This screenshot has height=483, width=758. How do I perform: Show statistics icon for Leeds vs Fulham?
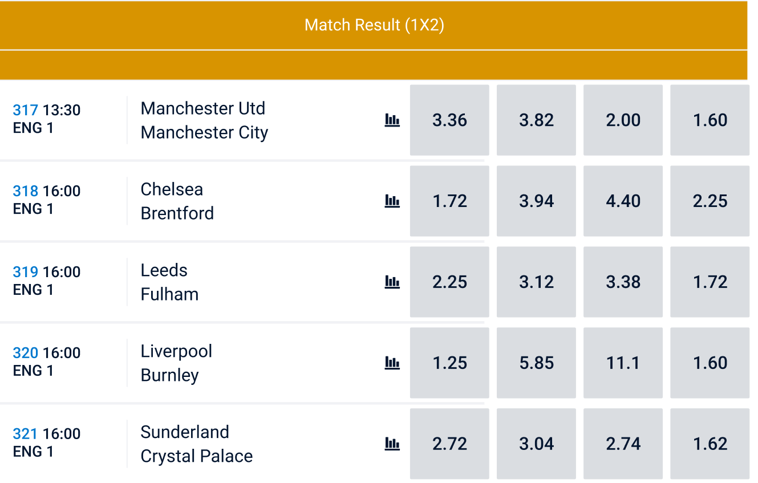click(392, 282)
